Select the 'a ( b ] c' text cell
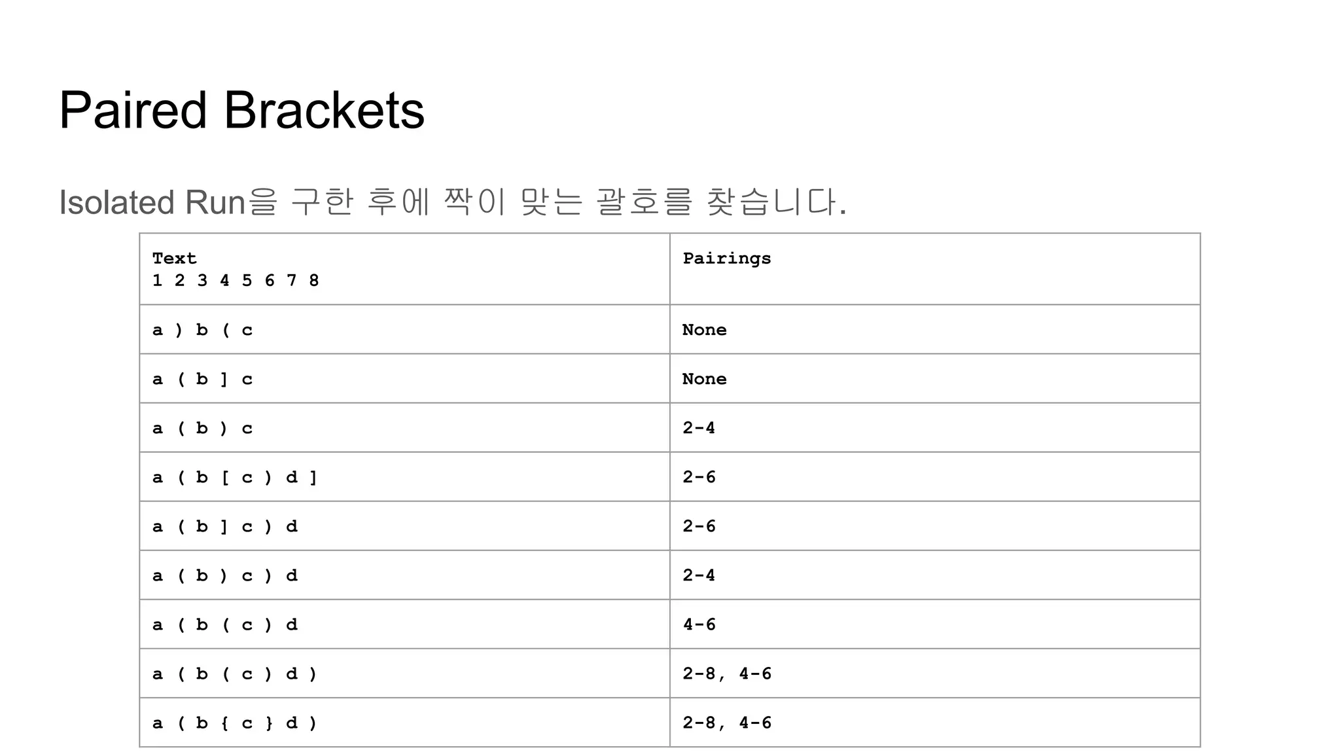This screenshot has height=754, width=1340. 202,379
